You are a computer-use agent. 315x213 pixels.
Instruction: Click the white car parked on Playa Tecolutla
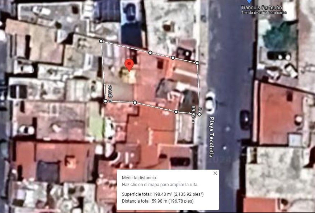click(x=210, y=103)
